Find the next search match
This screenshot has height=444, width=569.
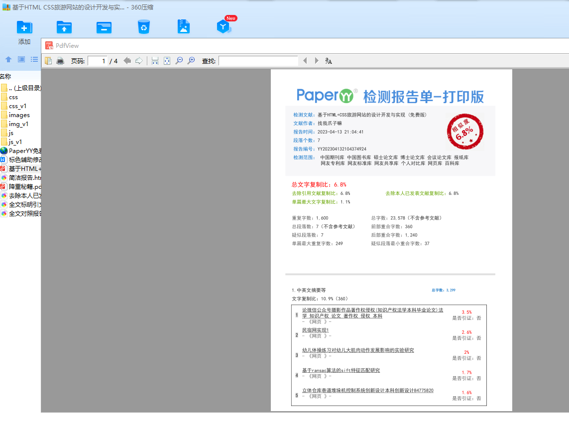click(317, 61)
